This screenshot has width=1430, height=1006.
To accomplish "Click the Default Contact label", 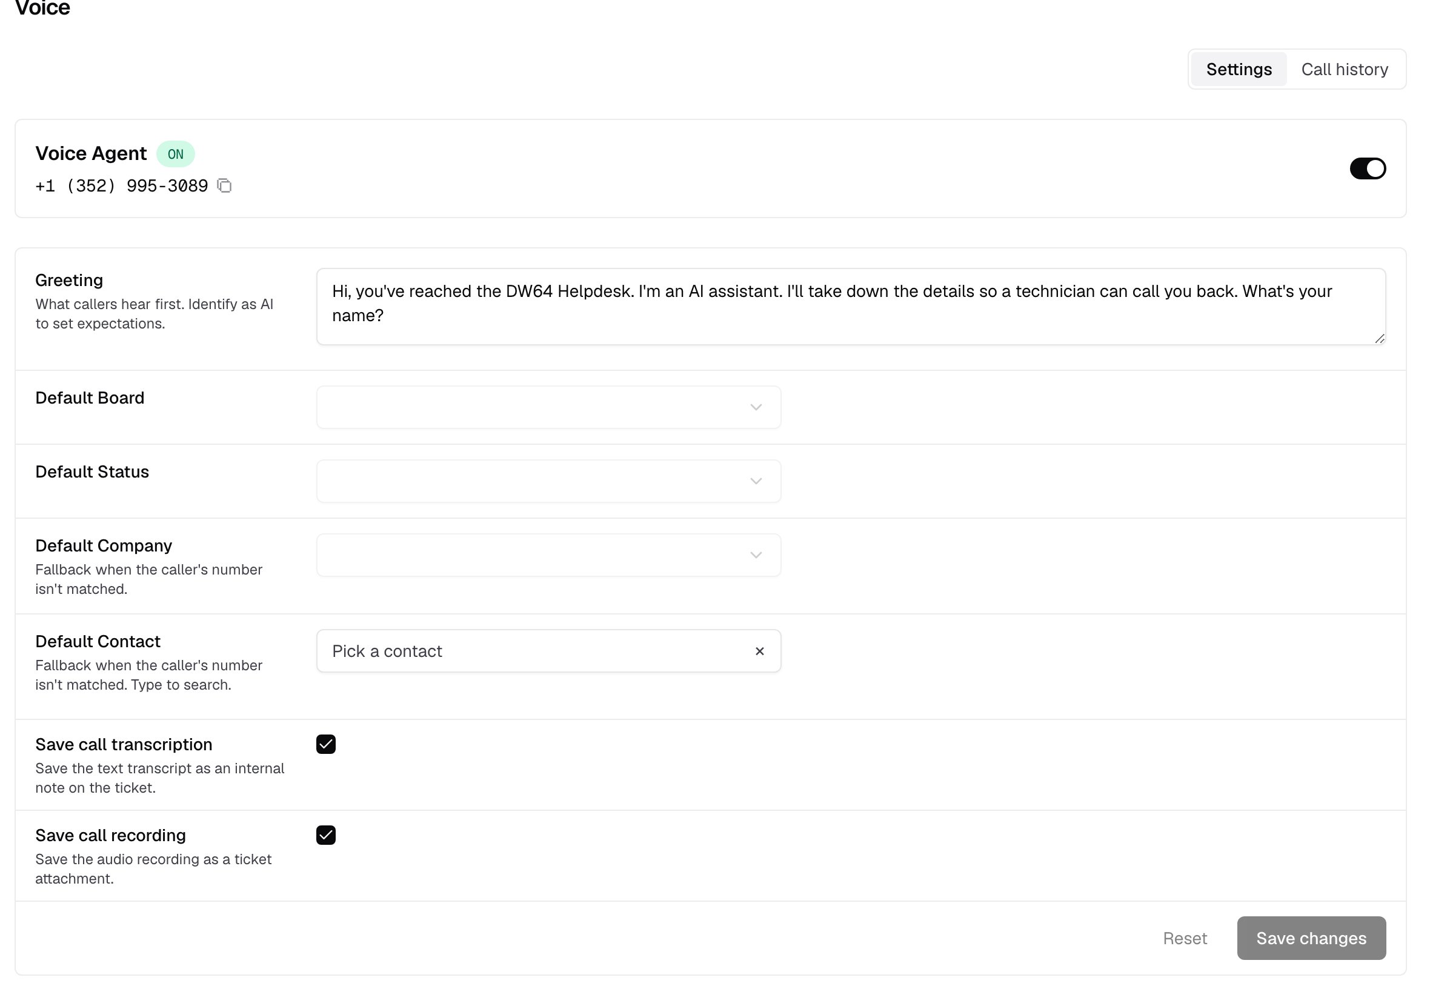I will [98, 642].
